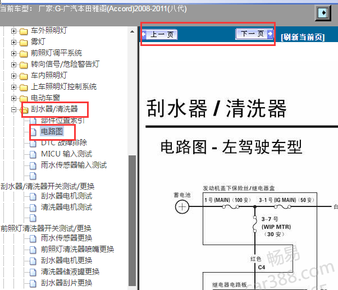This screenshot has height=290, width=338.
Task: Select the 上车照明灯控制系统 folder icon
Action: (x=24, y=88)
